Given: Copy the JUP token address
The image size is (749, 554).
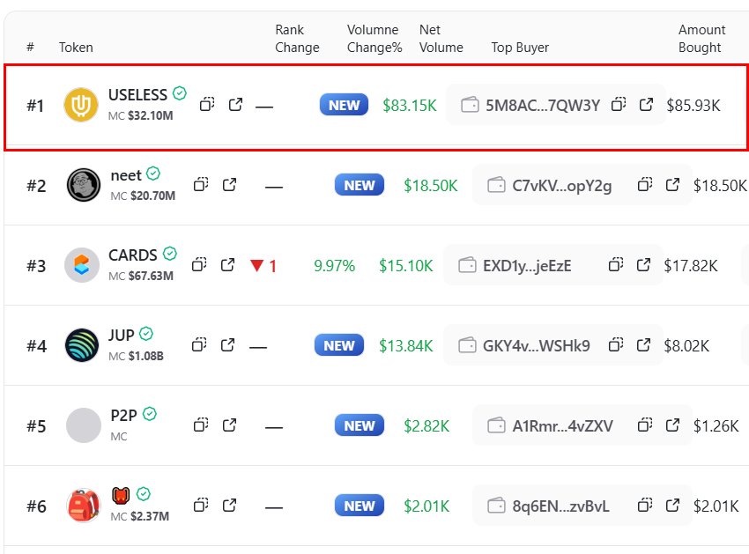Looking at the screenshot, I should tap(200, 345).
